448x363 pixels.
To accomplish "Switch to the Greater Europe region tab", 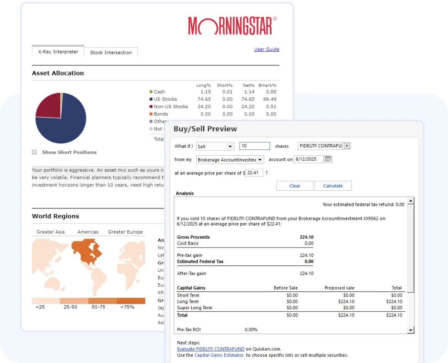I will (x=125, y=232).
